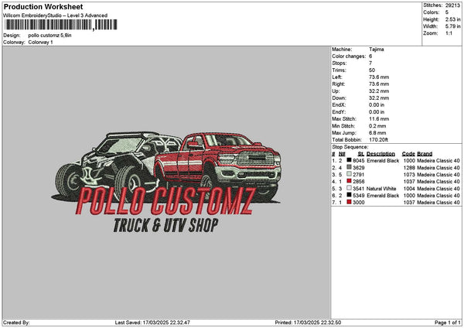Click the black swatch for thread 5349
Screen dimensions: 464x328
click(x=350, y=195)
